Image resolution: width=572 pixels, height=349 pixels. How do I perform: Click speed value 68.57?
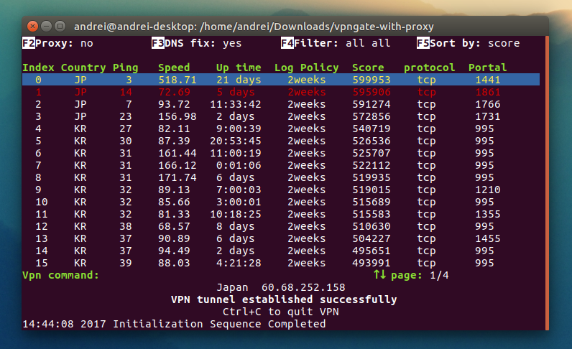coord(174,226)
